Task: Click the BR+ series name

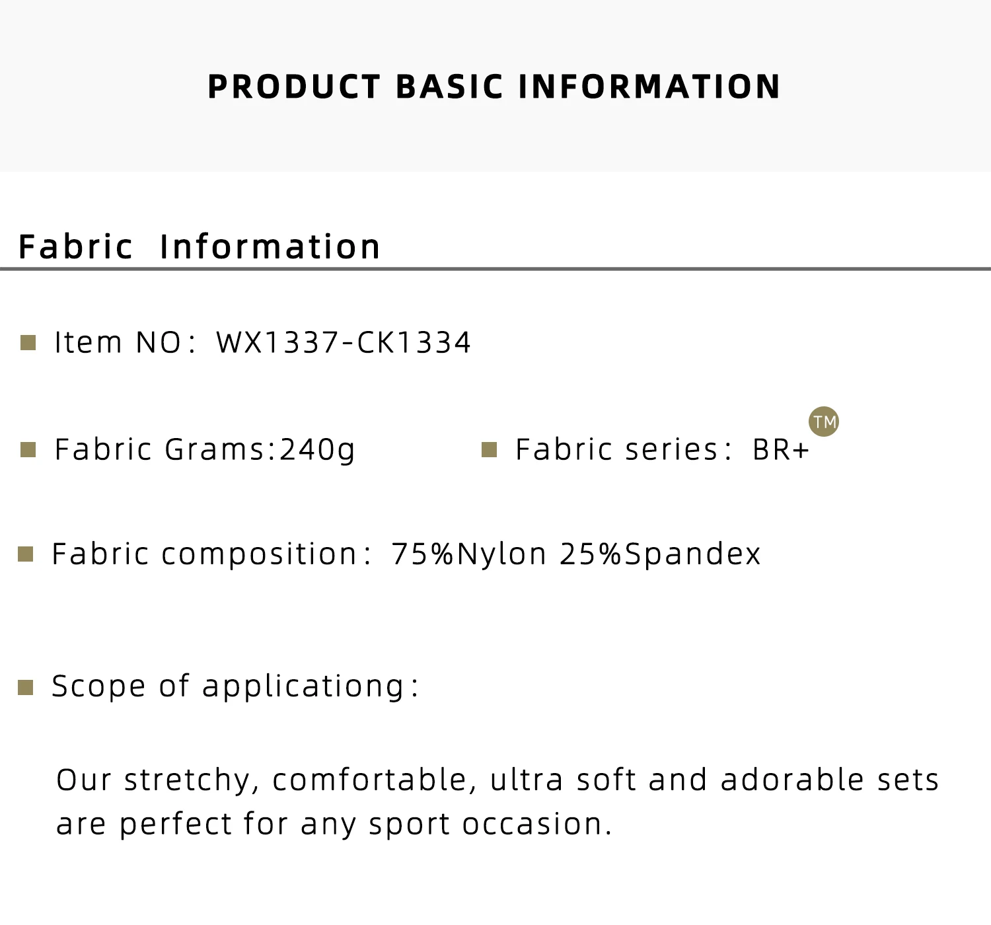Action: coord(780,450)
